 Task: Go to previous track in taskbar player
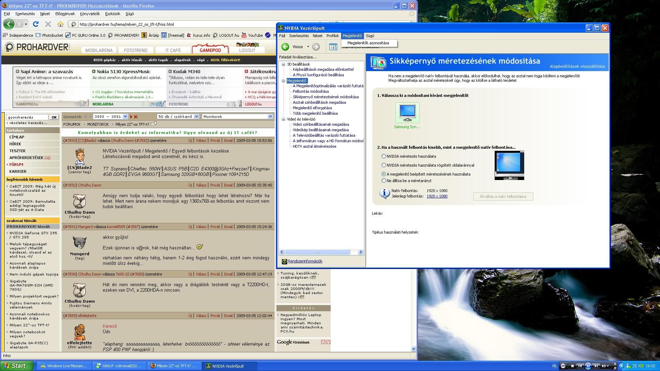[x=580, y=366]
